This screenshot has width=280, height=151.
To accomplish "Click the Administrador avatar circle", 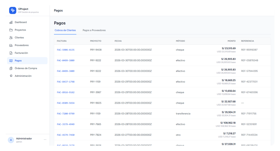I will pyautogui.click(x=11, y=140).
